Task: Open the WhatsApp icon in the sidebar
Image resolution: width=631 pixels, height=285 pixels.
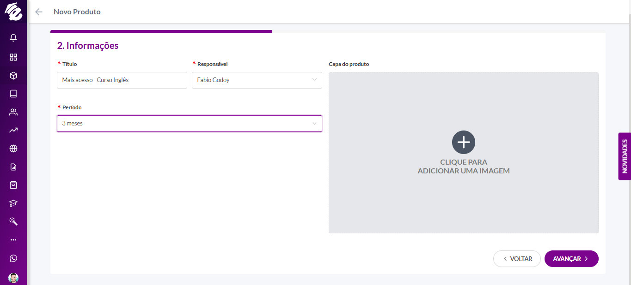Action: click(13, 258)
